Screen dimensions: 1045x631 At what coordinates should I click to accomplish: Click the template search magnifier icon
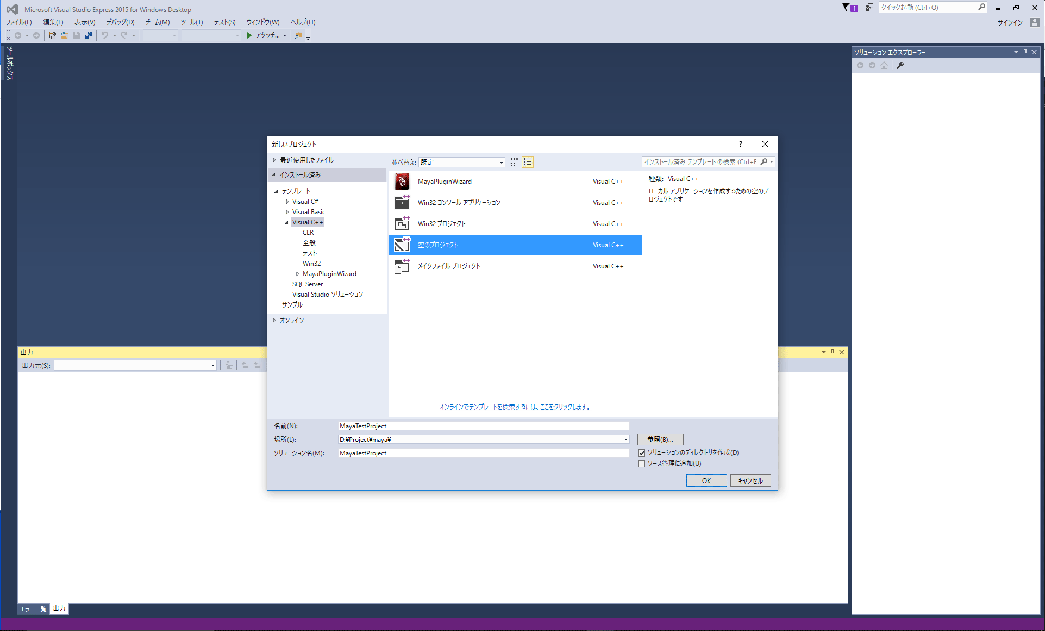click(x=764, y=162)
